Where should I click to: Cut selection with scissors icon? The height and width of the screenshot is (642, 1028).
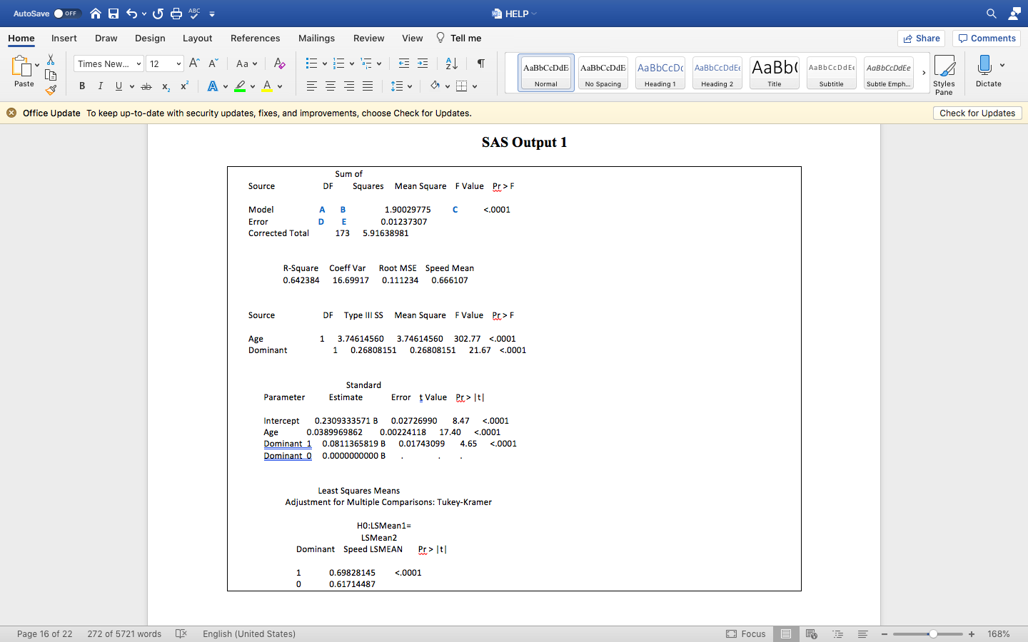click(51, 60)
